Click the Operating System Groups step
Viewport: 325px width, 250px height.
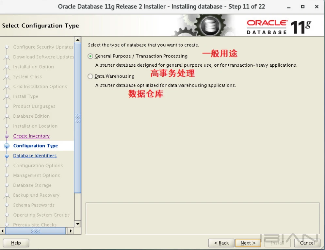(41, 215)
